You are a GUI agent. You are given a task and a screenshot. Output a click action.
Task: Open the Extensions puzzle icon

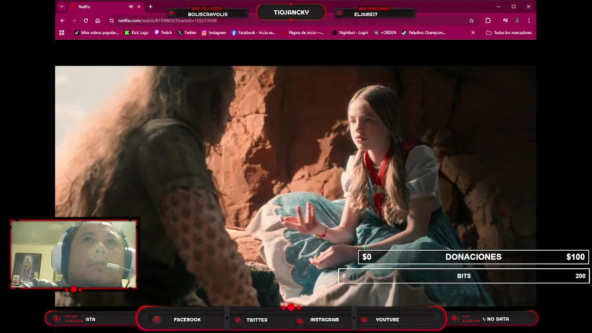click(x=487, y=20)
